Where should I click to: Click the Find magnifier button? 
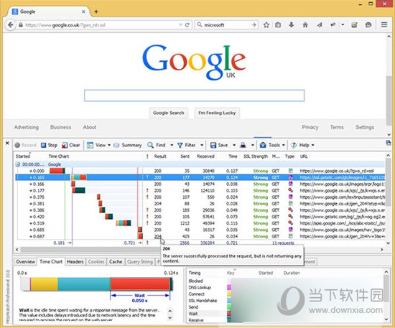[157, 145]
